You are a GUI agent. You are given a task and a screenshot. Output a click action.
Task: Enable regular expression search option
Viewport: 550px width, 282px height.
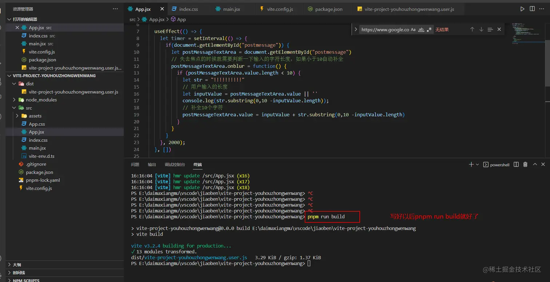[429, 30]
